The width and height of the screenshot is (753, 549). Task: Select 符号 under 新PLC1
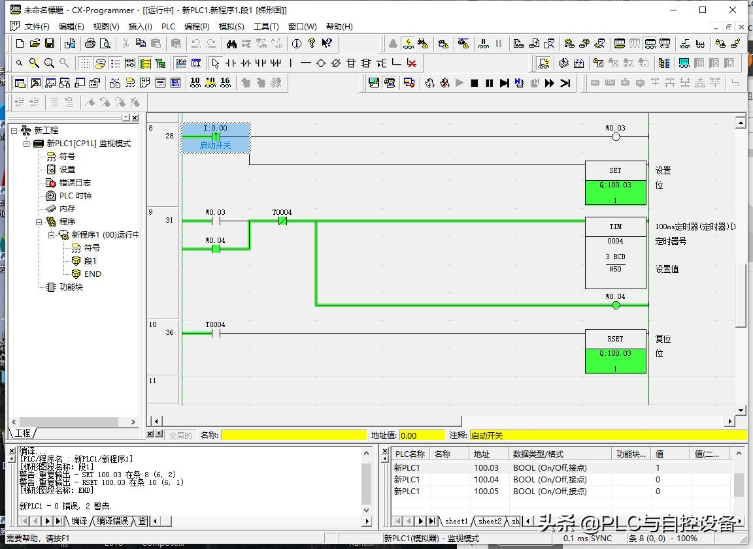tap(67, 156)
